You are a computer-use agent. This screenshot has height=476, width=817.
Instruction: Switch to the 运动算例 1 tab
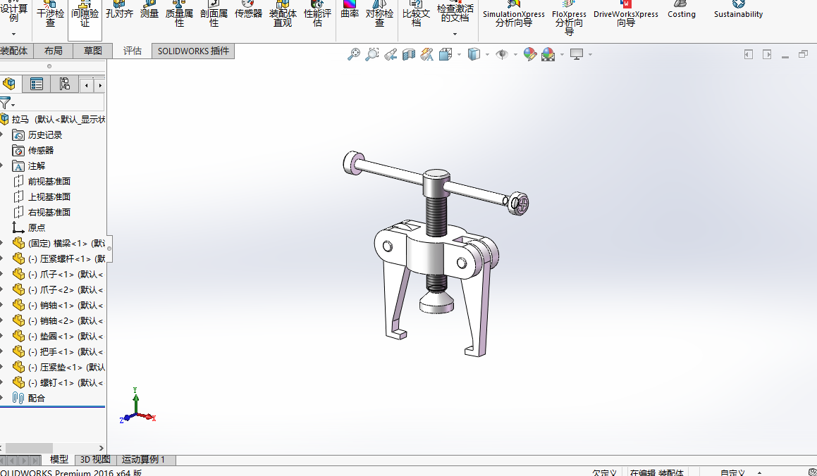pos(143,460)
